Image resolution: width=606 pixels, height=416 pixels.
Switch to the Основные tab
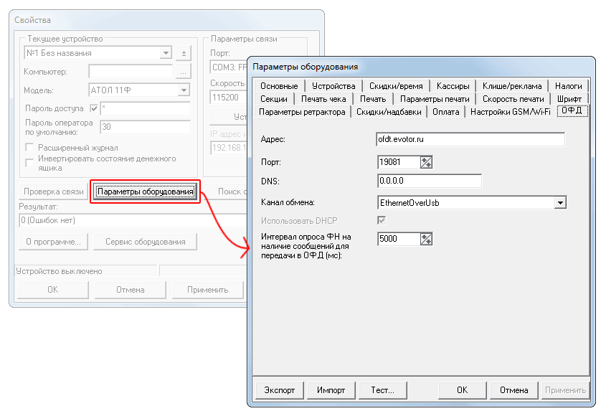click(x=279, y=86)
